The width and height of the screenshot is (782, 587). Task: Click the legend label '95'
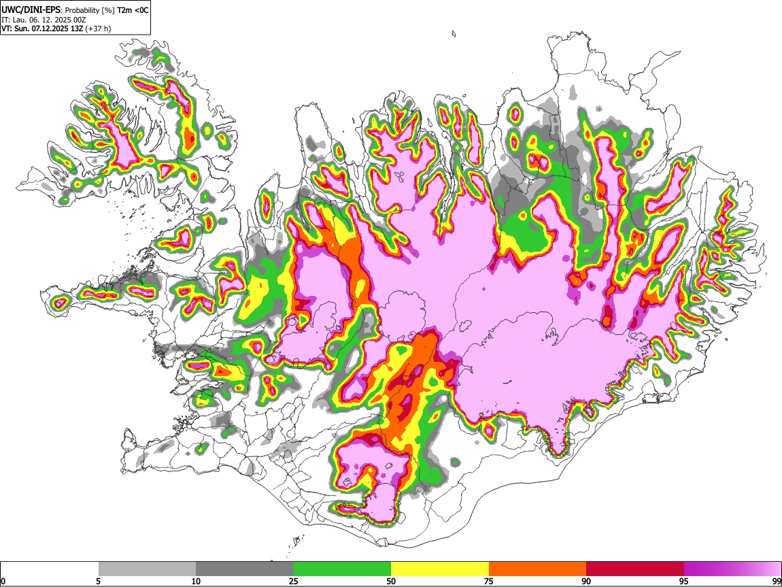coord(684,581)
